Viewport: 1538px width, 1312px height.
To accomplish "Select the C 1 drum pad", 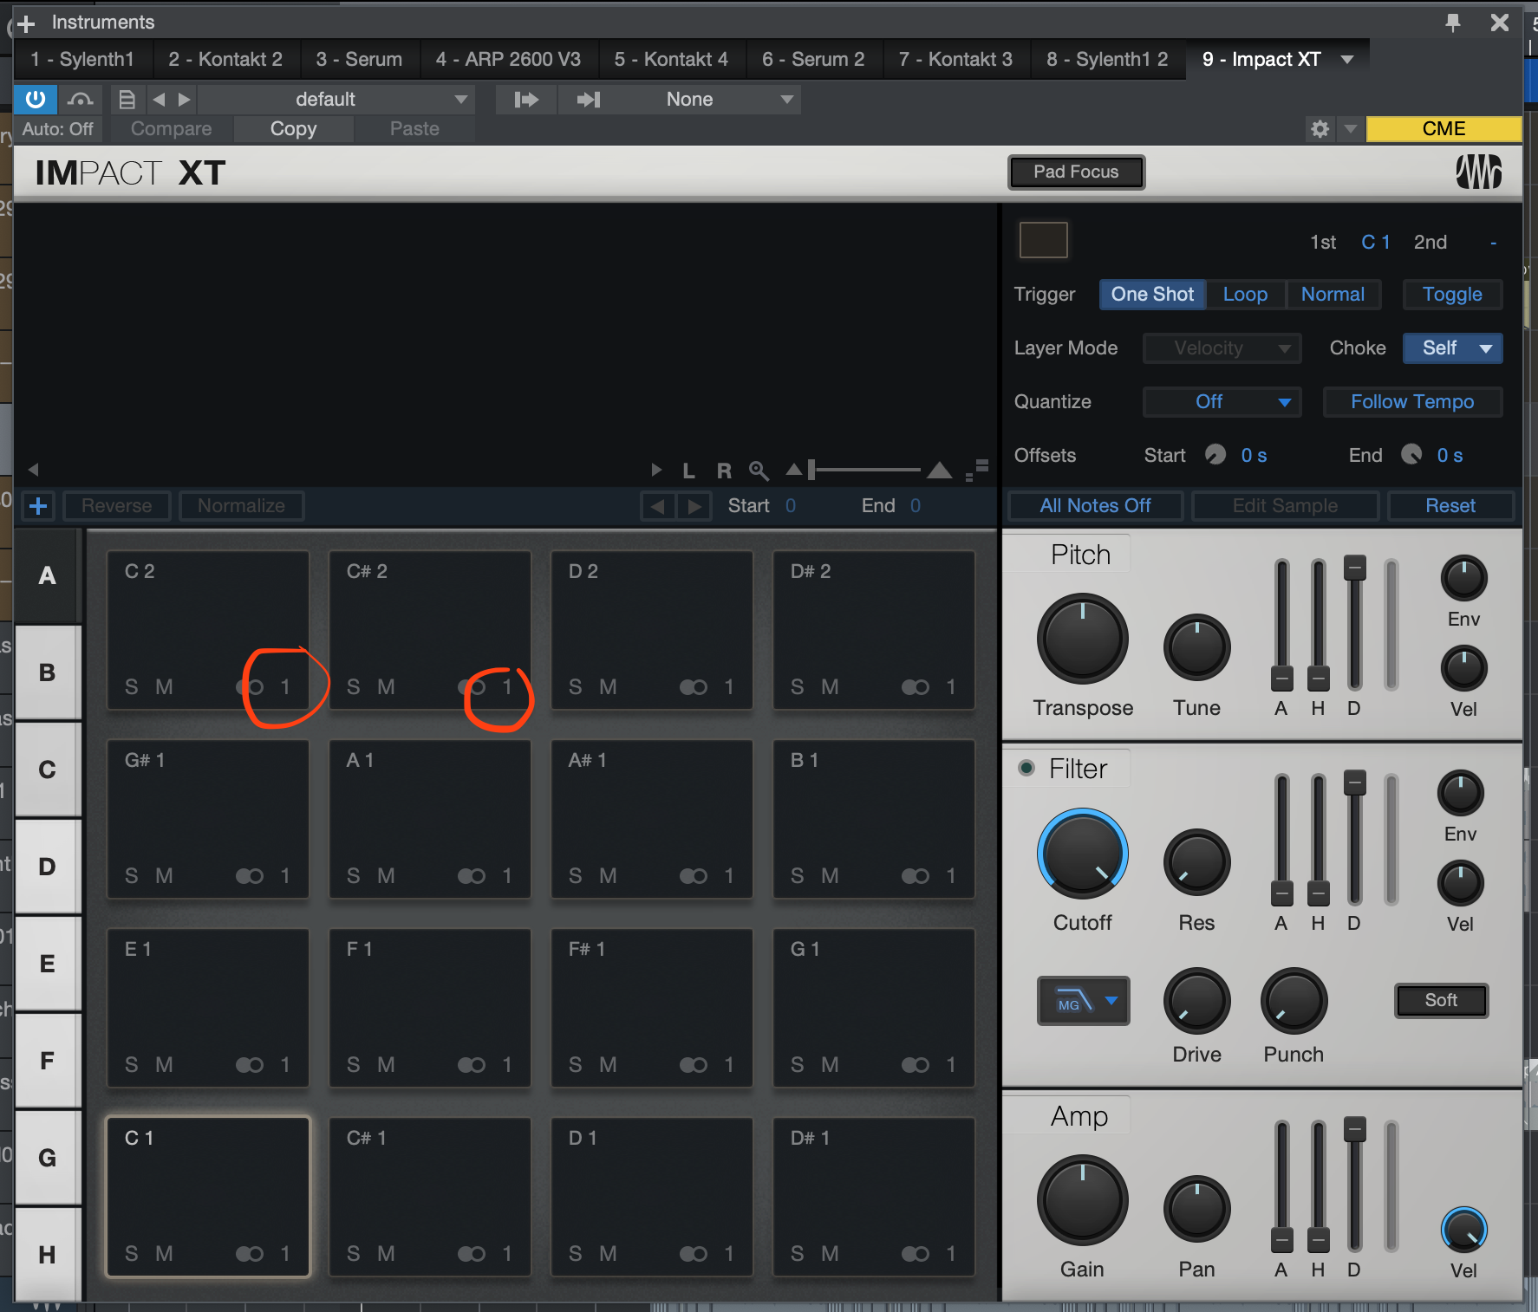I will click(208, 1197).
